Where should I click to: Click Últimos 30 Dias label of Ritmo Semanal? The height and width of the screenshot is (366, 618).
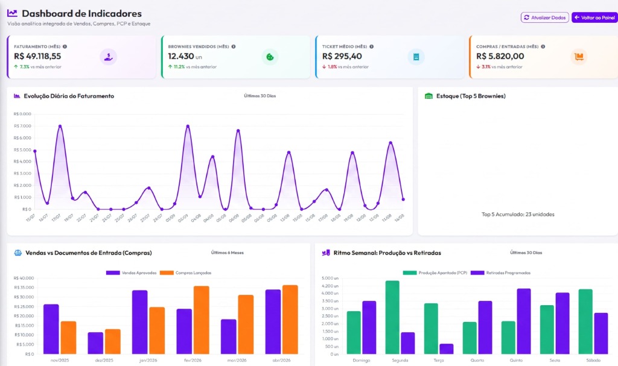point(526,253)
